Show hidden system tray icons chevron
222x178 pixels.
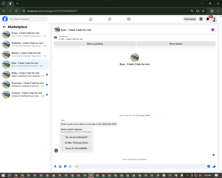[187, 175]
